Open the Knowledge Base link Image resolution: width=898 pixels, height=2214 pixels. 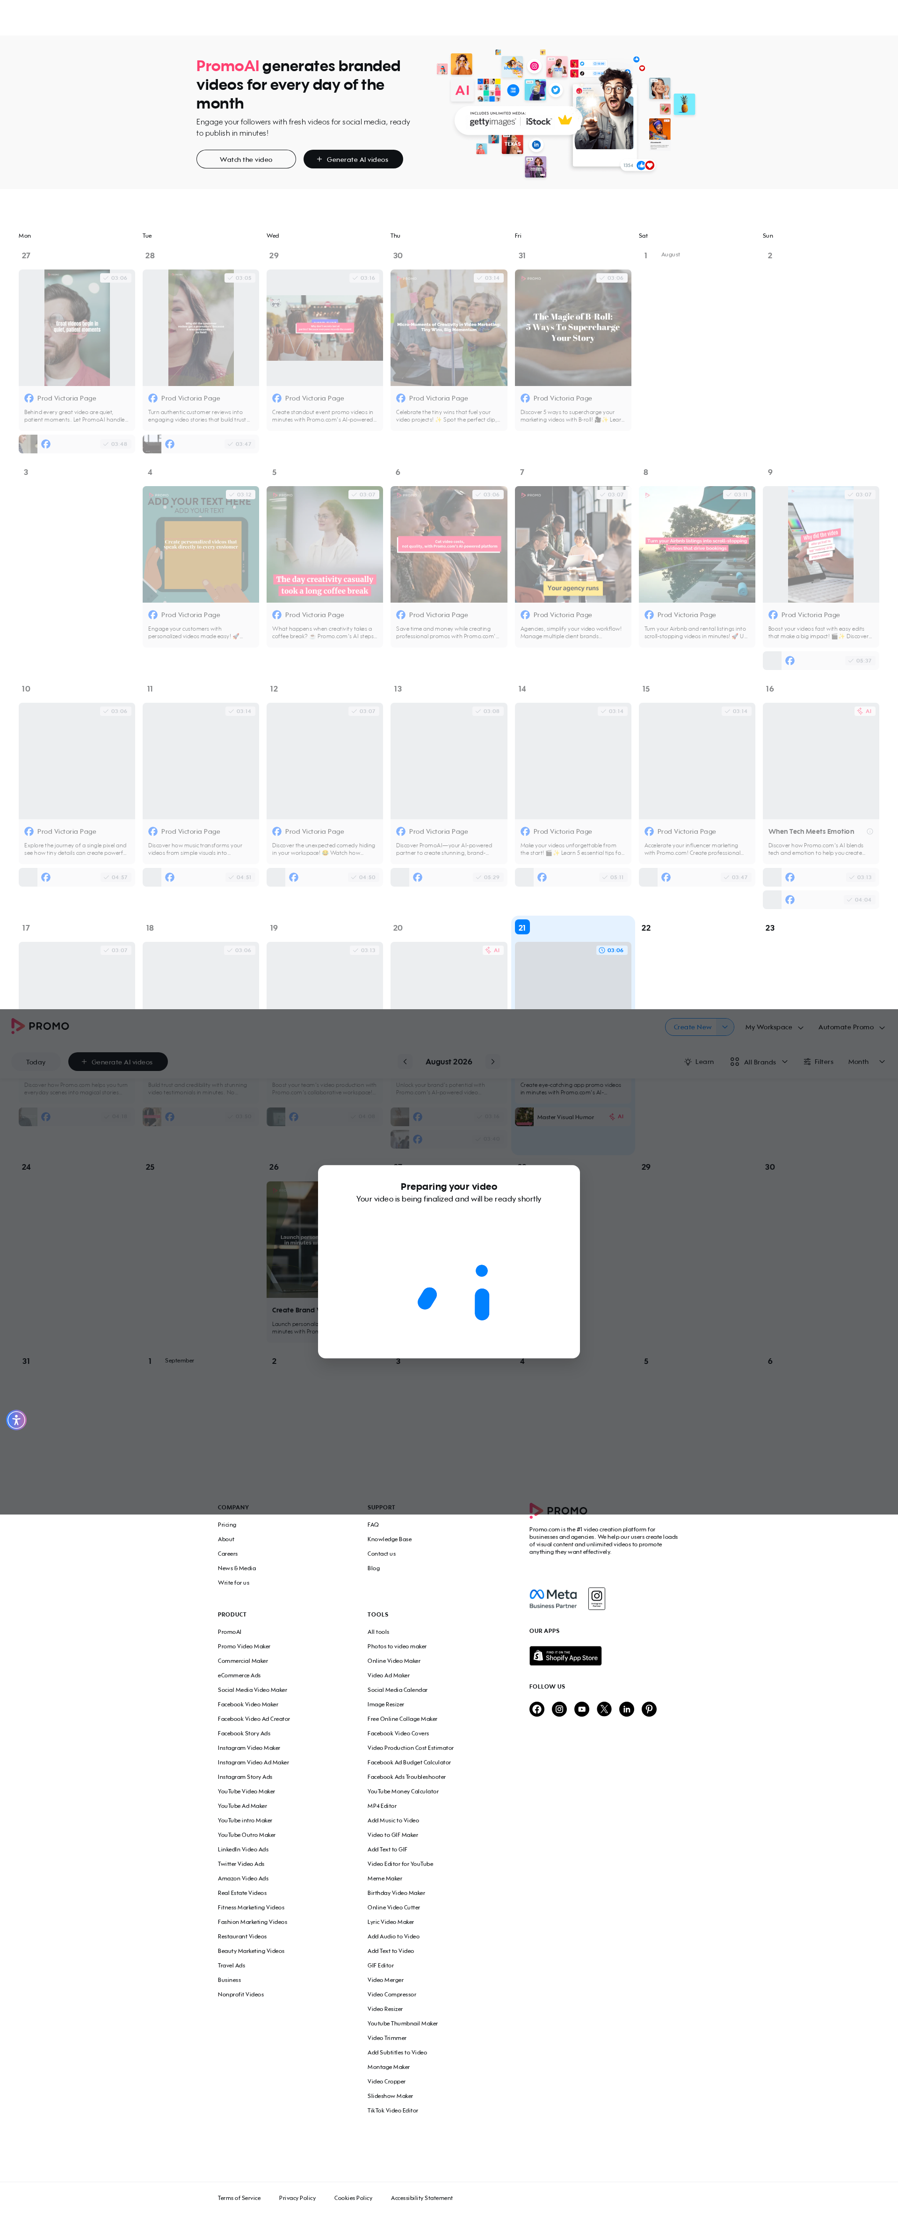click(389, 1539)
